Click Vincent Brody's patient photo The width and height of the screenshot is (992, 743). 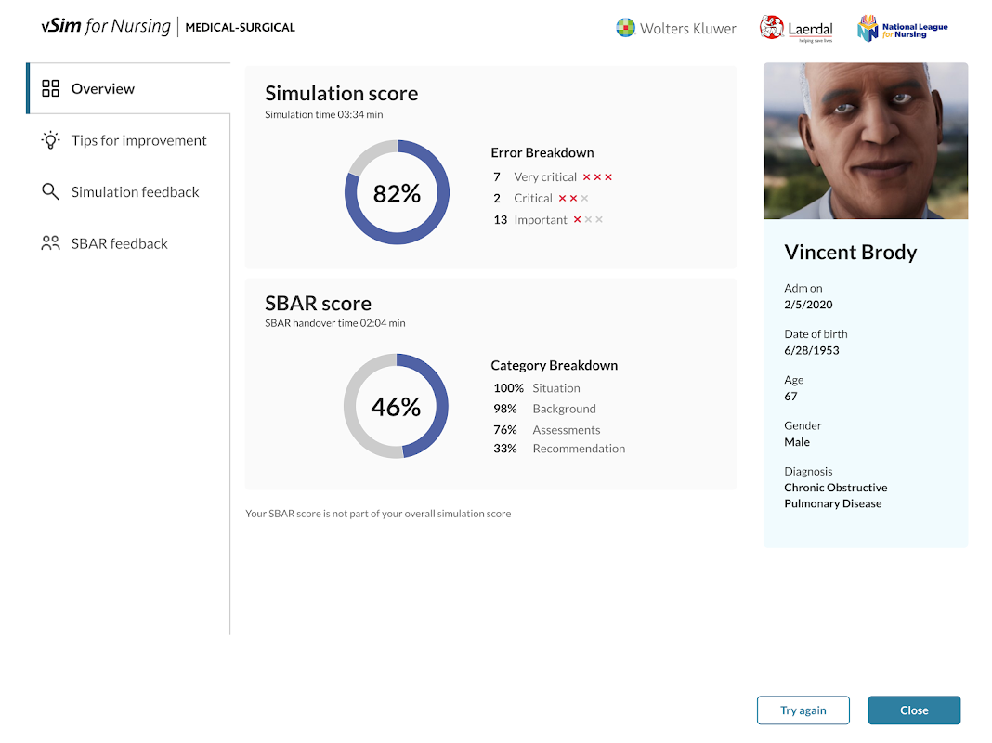(865, 140)
